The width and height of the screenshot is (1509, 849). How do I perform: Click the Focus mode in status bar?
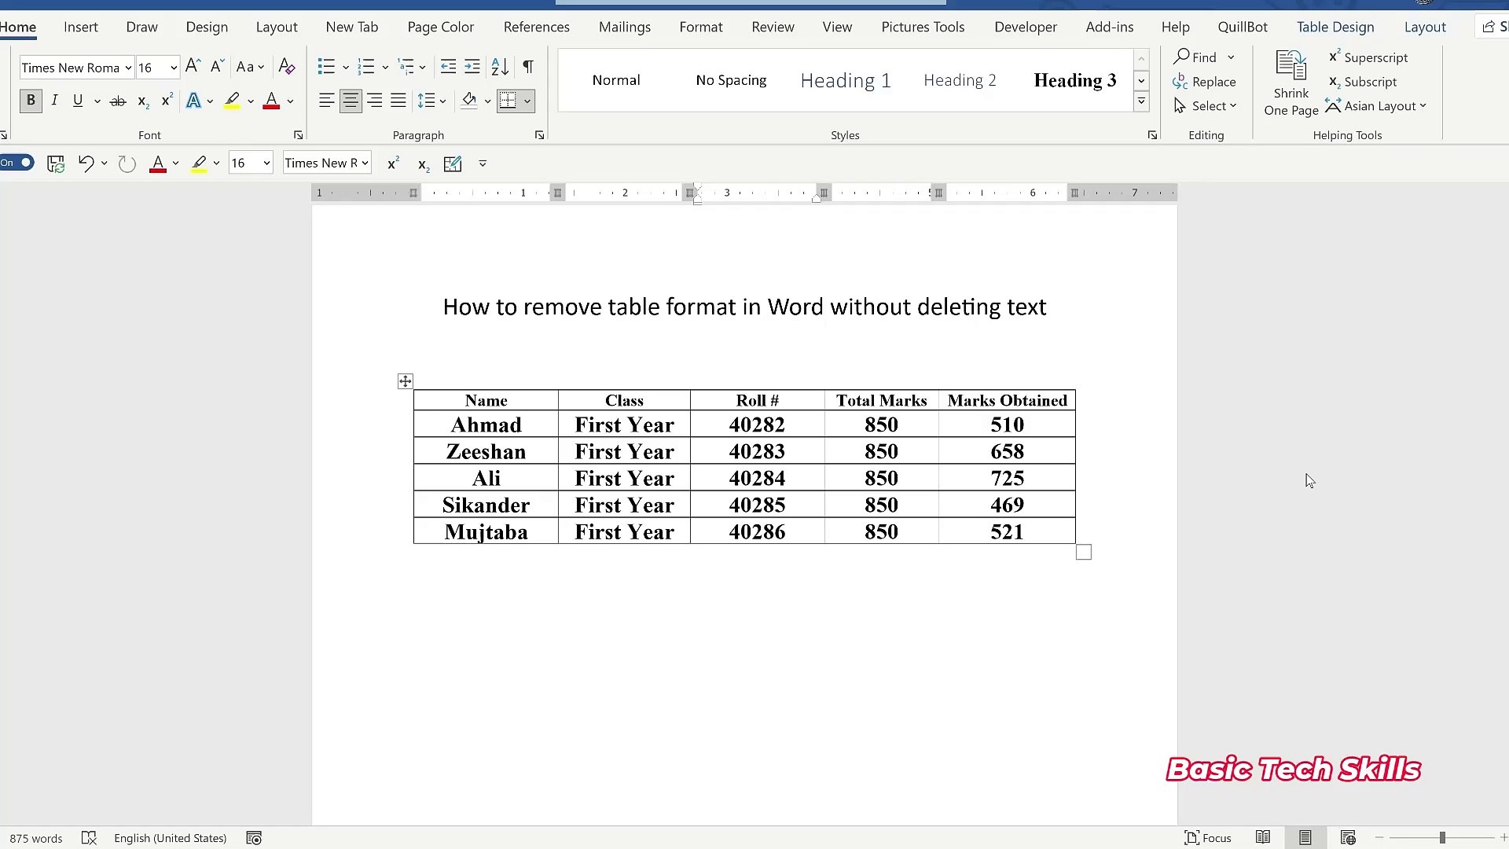coord(1208,838)
